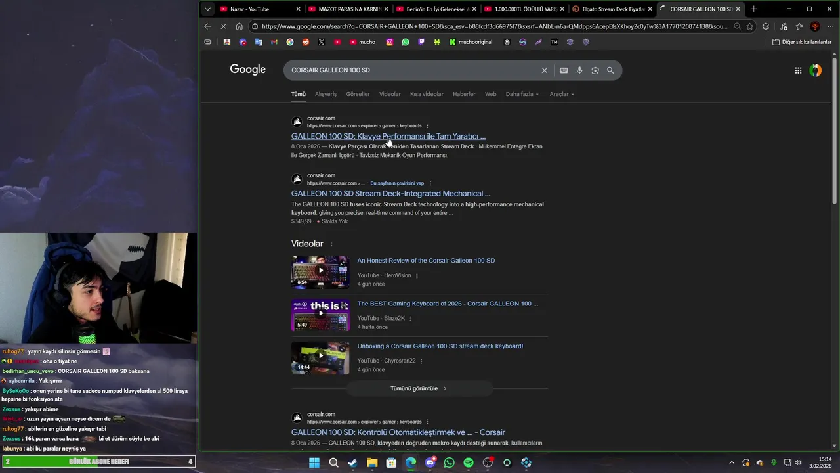Open 'GALLEON 100 SD Stream Deck-Integrated Mechanical' result
This screenshot has height=473, width=840.
pyautogui.click(x=390, y=194)
